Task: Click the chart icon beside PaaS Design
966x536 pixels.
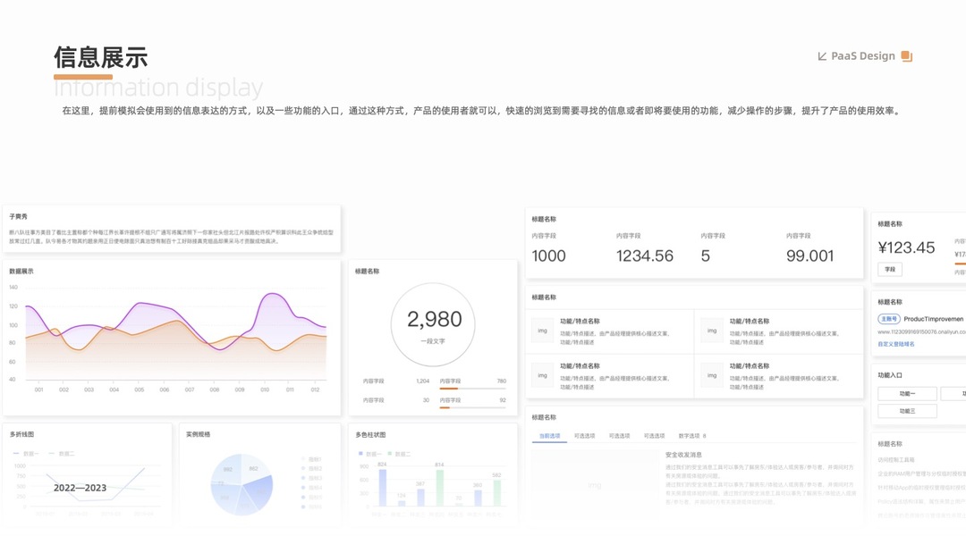Action: point(822,56)
